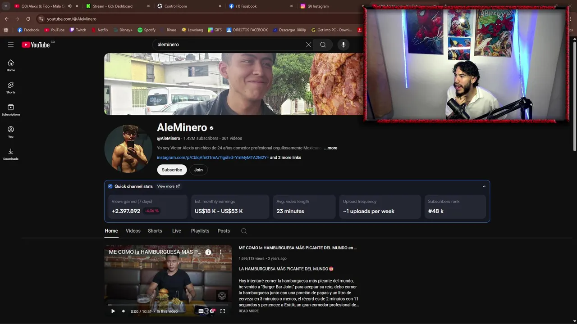The height and width of the screenshot is (324, 577).
Task: Open Get Into PC bookmark
Action: pyautogui.click(x=331, y=30)
